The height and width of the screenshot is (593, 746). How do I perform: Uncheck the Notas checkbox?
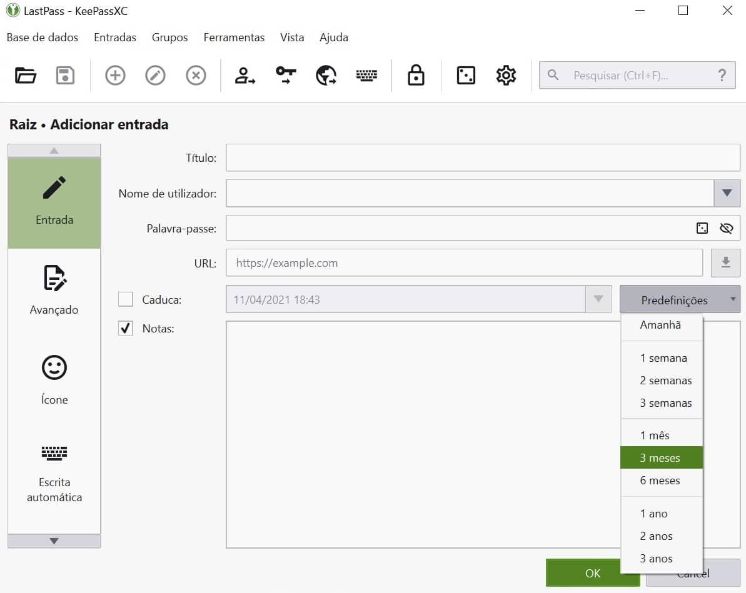(126, 329)
